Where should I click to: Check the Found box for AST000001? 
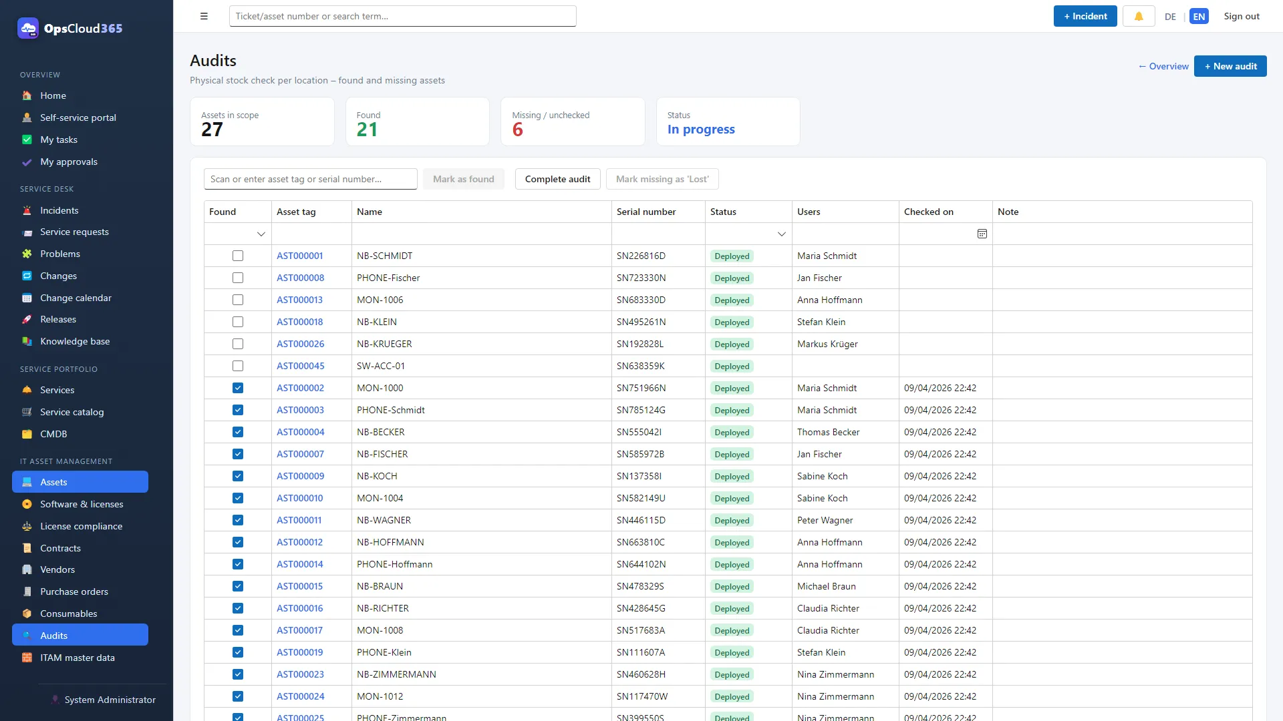238,256
